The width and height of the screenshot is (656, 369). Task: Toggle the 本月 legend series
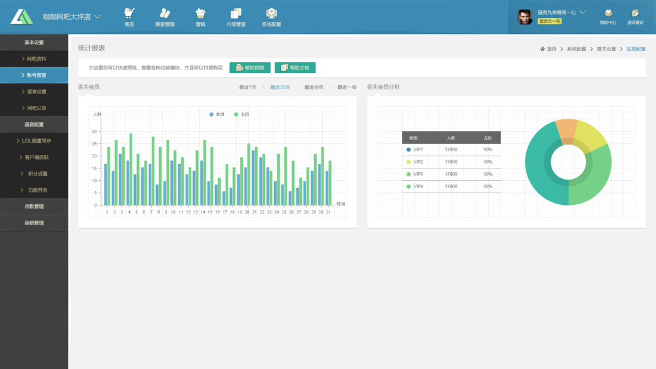216,114
